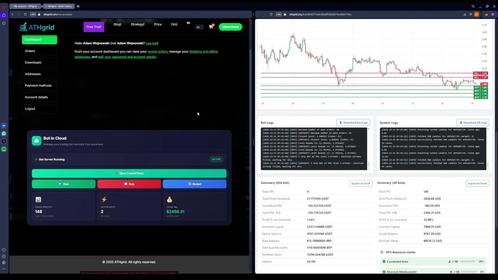Open the FAQ menu item

tap(174, 24)
